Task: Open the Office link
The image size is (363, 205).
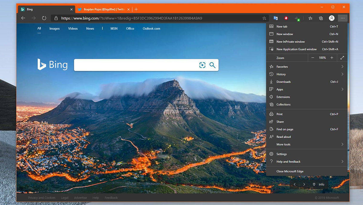Action: [130, 28]
